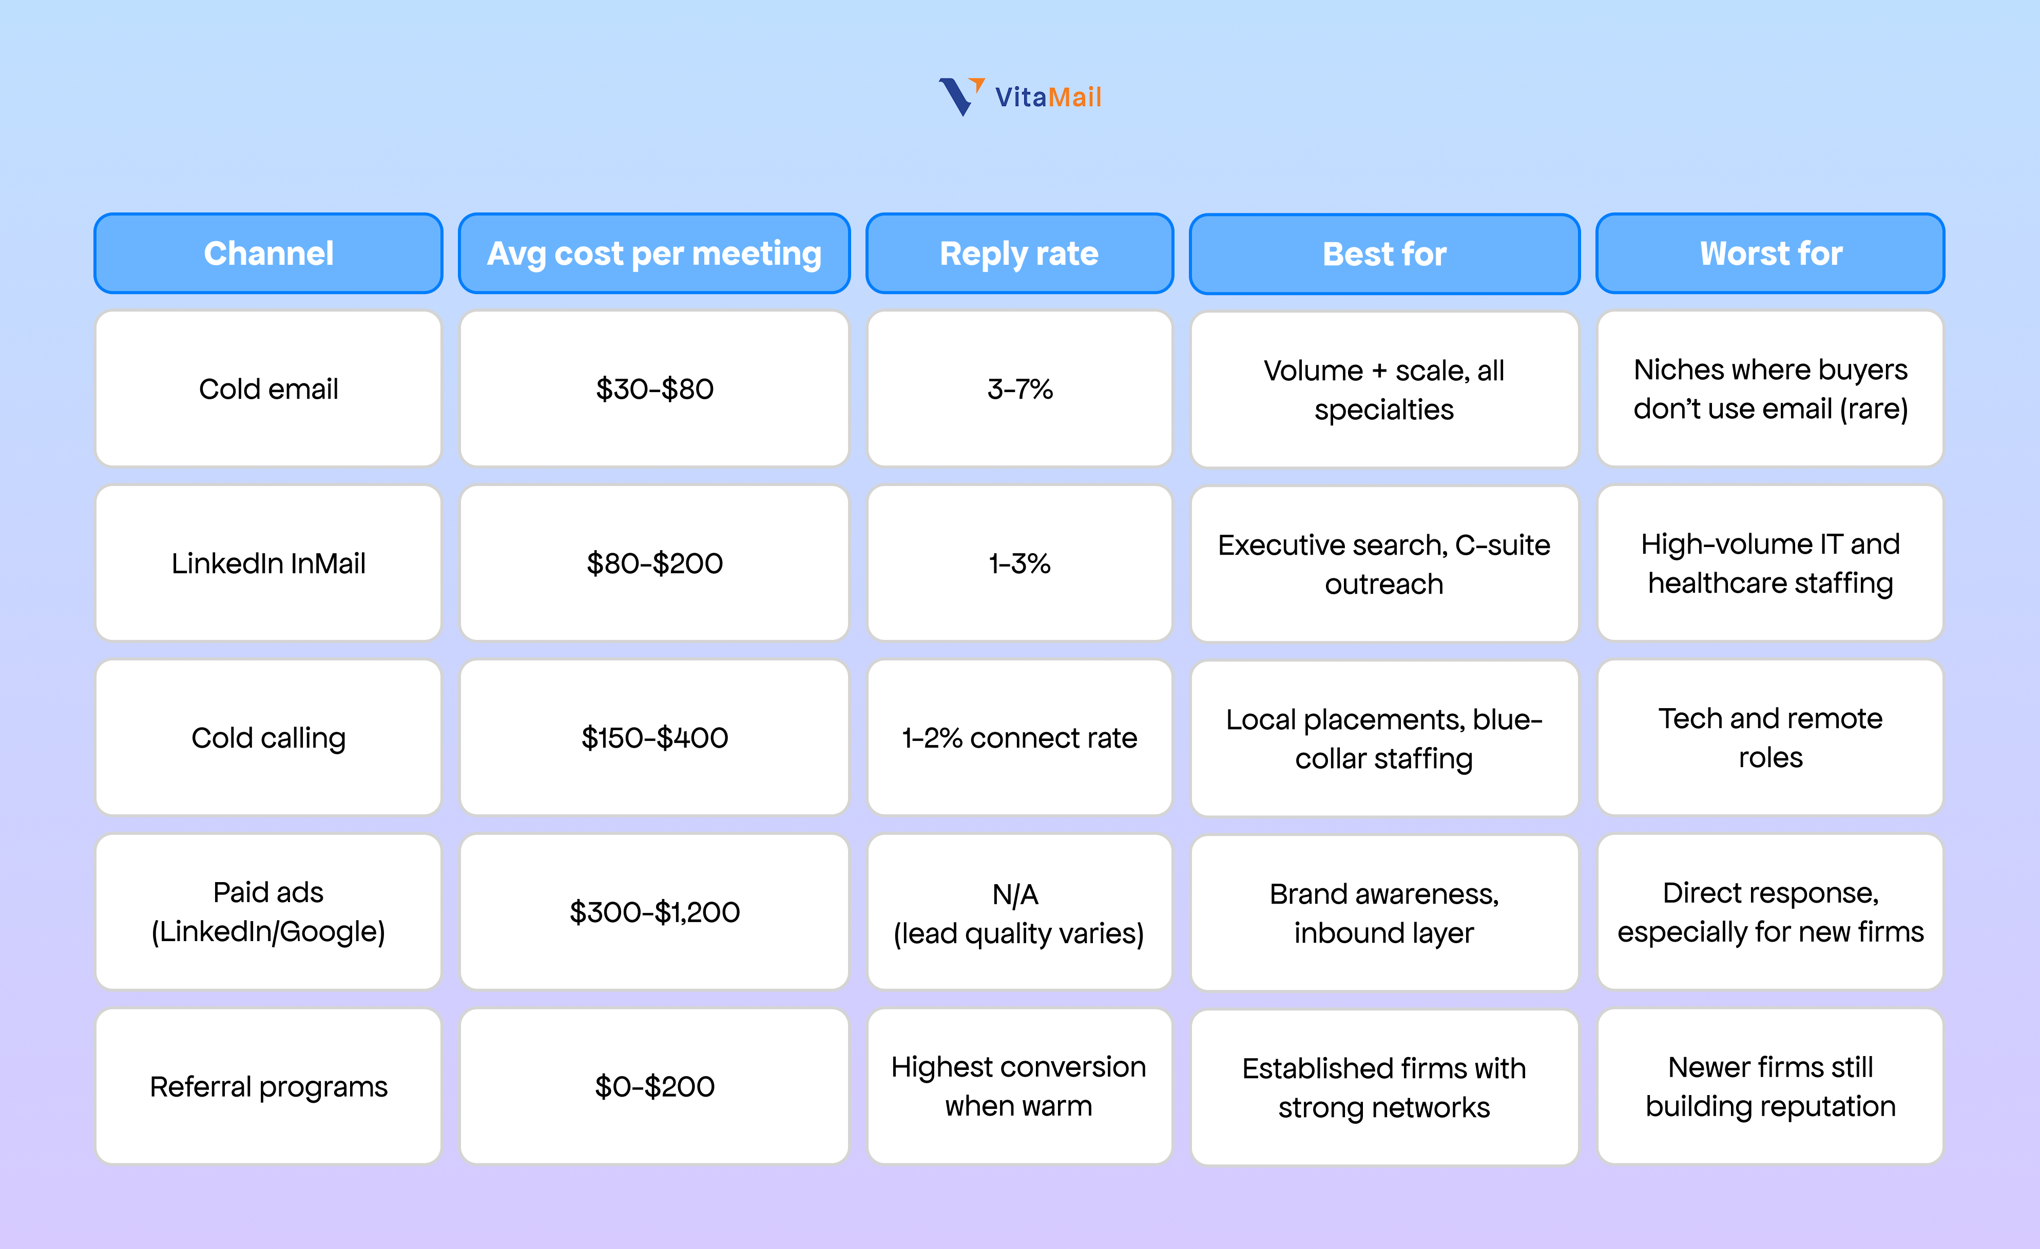Screen dimensions: 2040x1249
Task: Select the Channel column header
Action: (x=268, y=253)
